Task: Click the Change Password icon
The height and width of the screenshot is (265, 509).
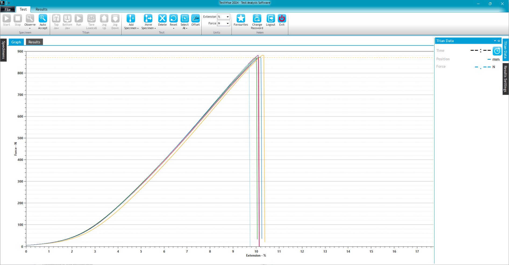Action: [257, 19]
